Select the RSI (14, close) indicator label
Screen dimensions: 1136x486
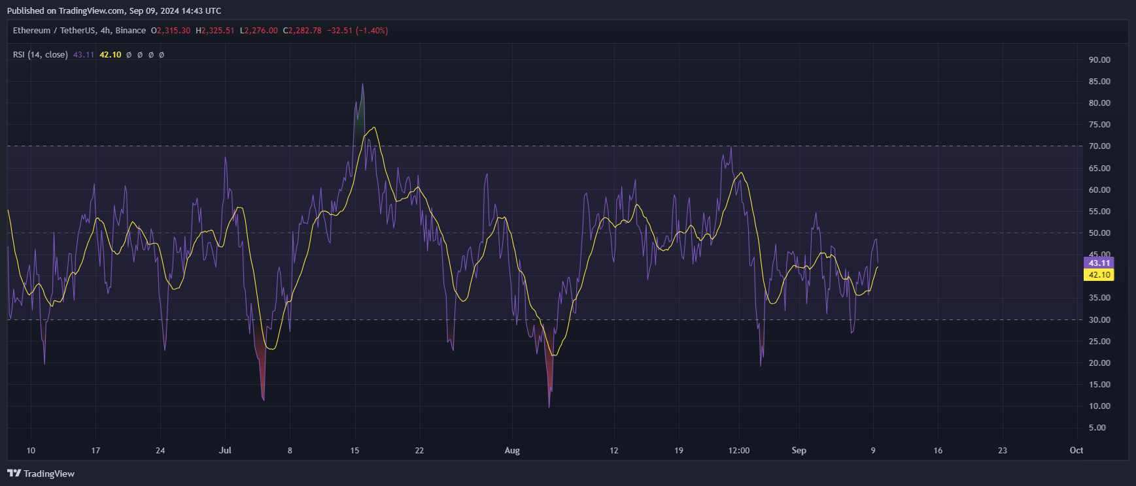click(41, 55)
